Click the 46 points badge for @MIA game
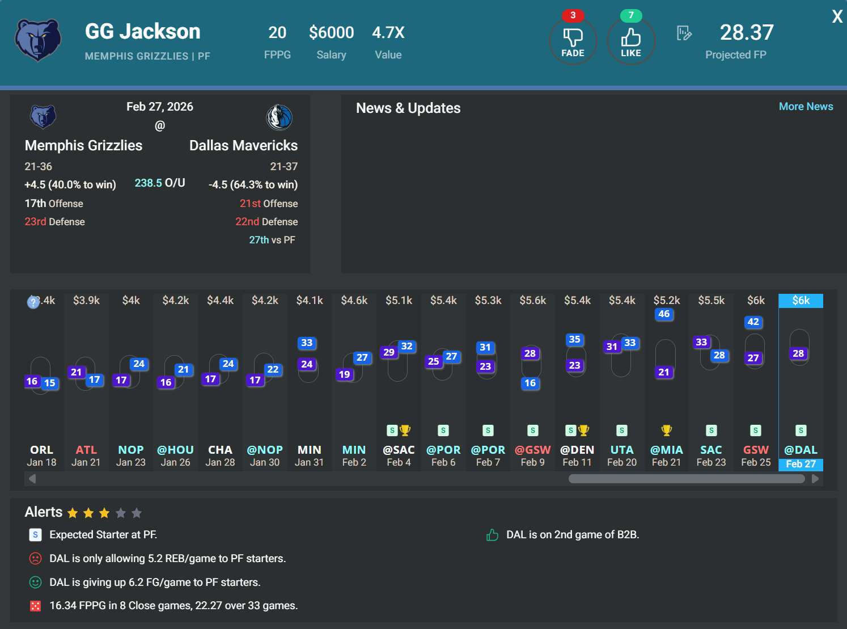The image size is (847, 629). pos(664,314)
